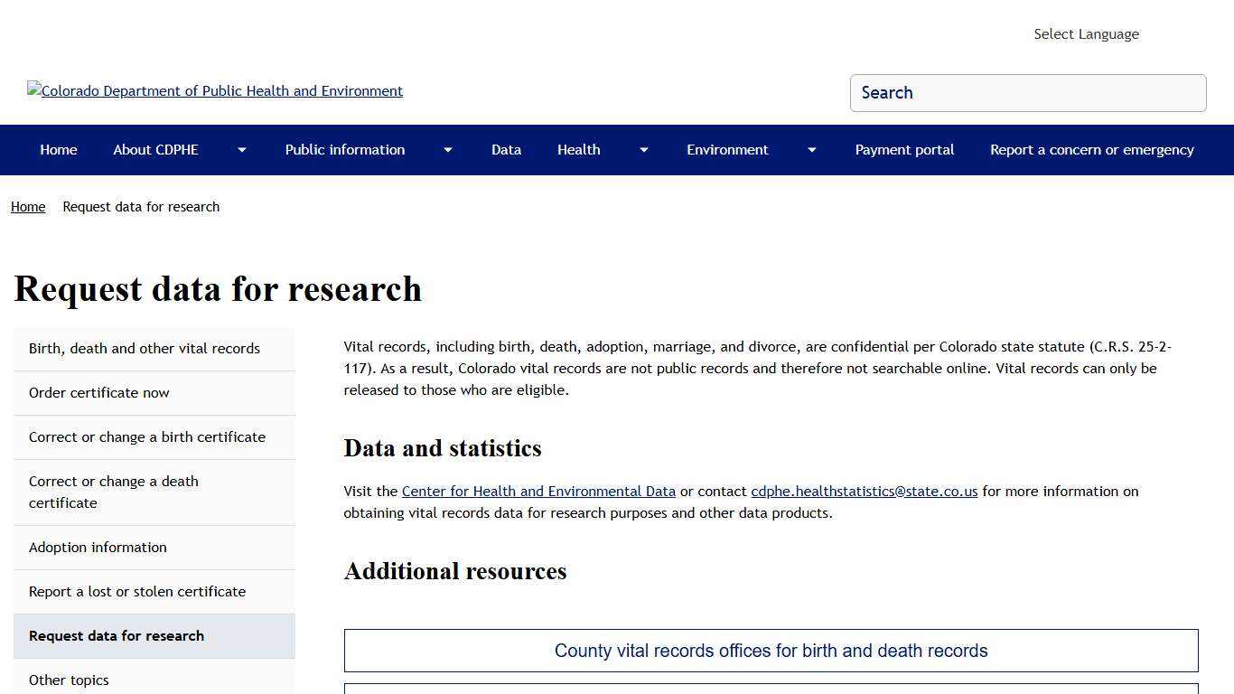Visit the Center for Health and Environmental Data

(x=538, y=491)
